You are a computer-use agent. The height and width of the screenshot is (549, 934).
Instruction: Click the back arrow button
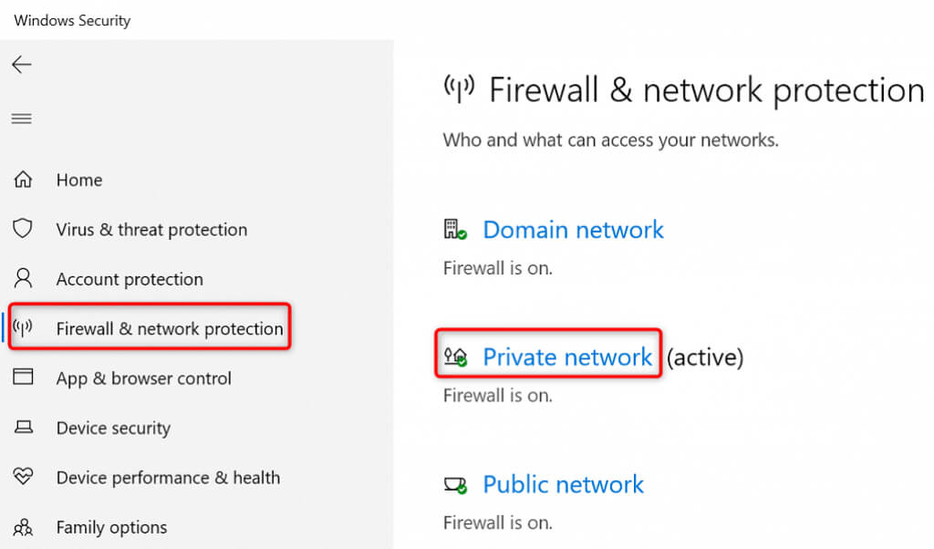[21, 64]
